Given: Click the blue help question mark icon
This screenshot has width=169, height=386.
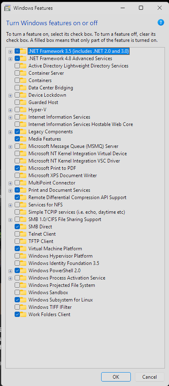Looking at the screenshot, I should click(160, 23).
